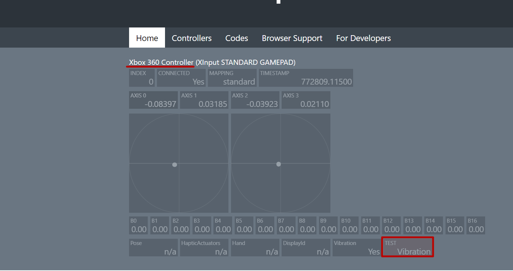Click the right joystick position dot
This screenshot has width=513, height=271.
coord(279,164)
